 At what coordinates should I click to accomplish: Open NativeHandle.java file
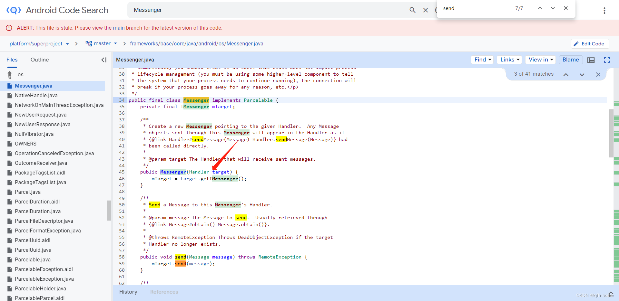coord(36,96)
